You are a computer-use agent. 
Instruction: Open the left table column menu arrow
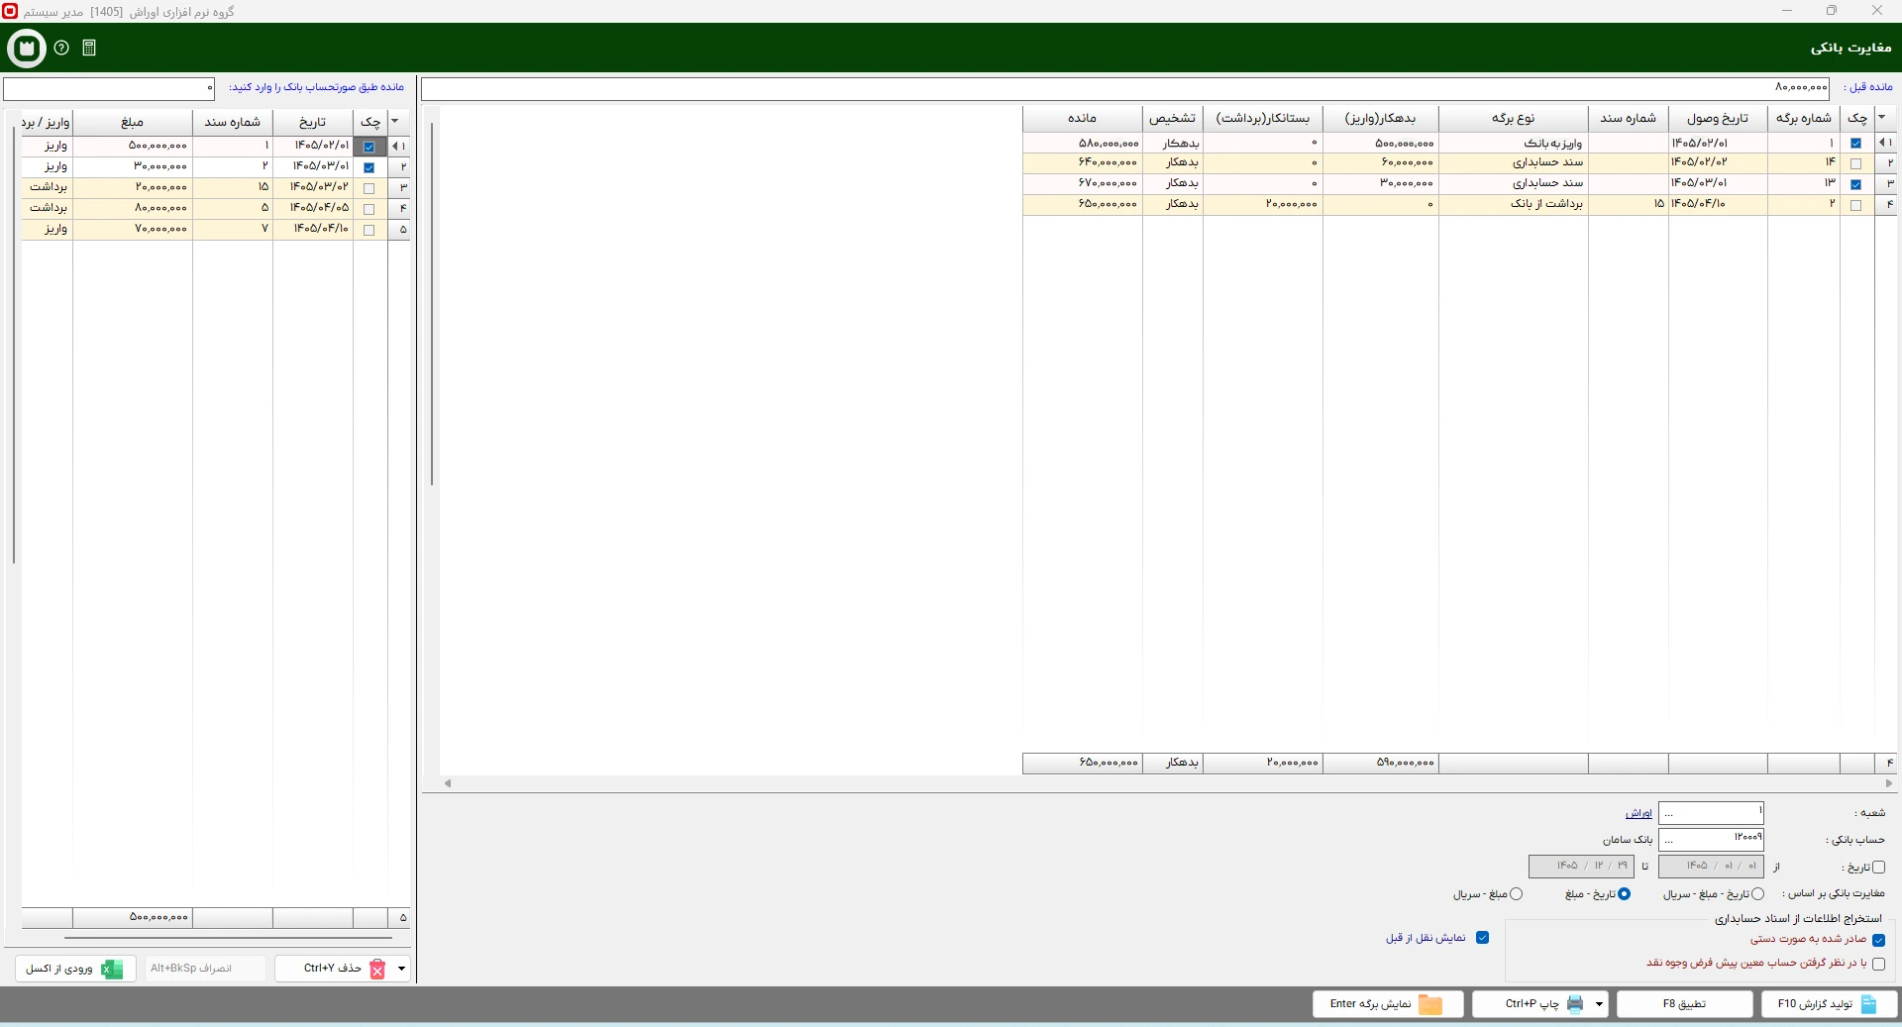395,122
